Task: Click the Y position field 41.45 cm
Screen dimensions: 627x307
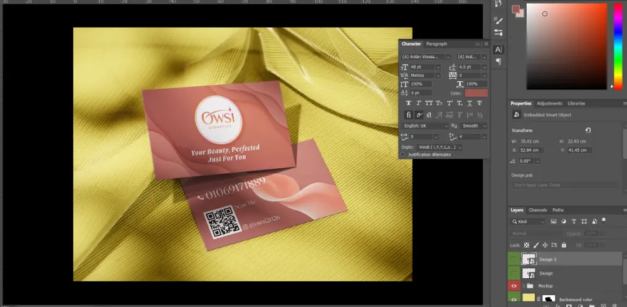Action: click(579, 150)
